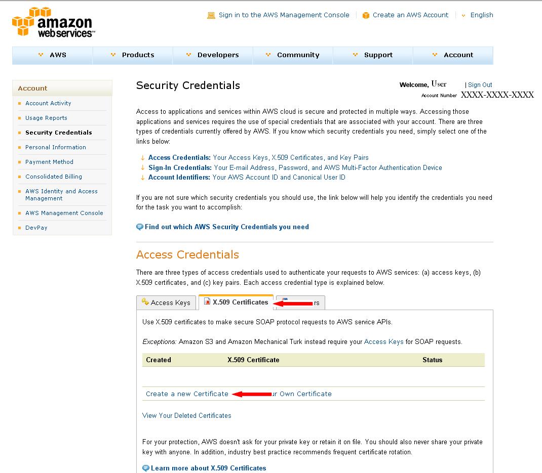Click the Create AWS Account box icon
The height and width of the screenshot is (473, 542).
point(366,16)
